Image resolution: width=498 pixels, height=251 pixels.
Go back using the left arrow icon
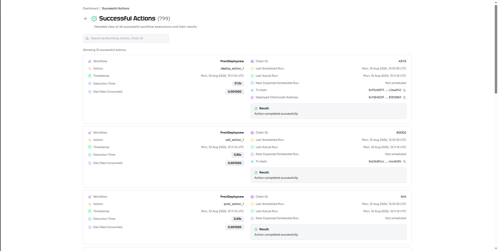(86, 19)
